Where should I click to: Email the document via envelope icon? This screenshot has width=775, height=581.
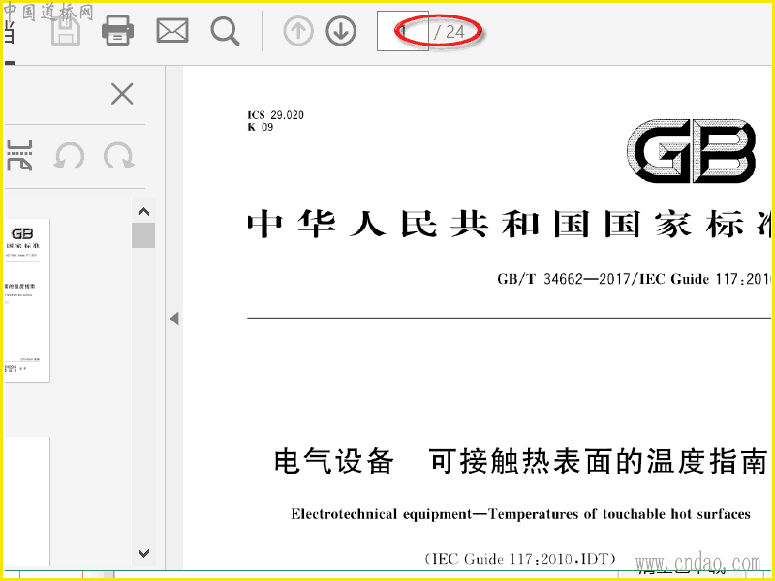click(172, 31)
